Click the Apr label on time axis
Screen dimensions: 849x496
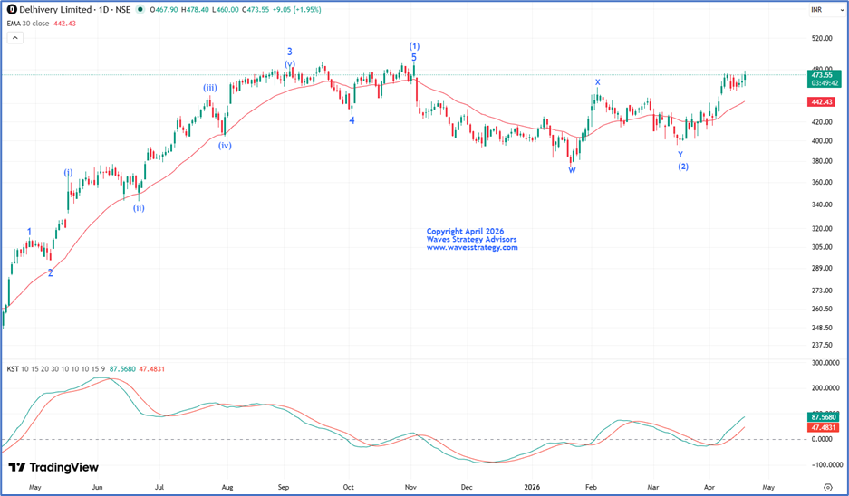click(709, 487)
